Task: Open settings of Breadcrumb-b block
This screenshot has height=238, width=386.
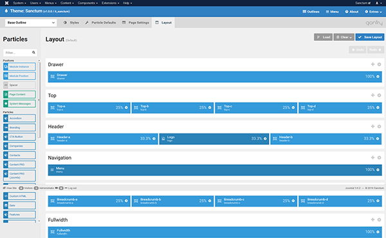Action: pos(210,201)
